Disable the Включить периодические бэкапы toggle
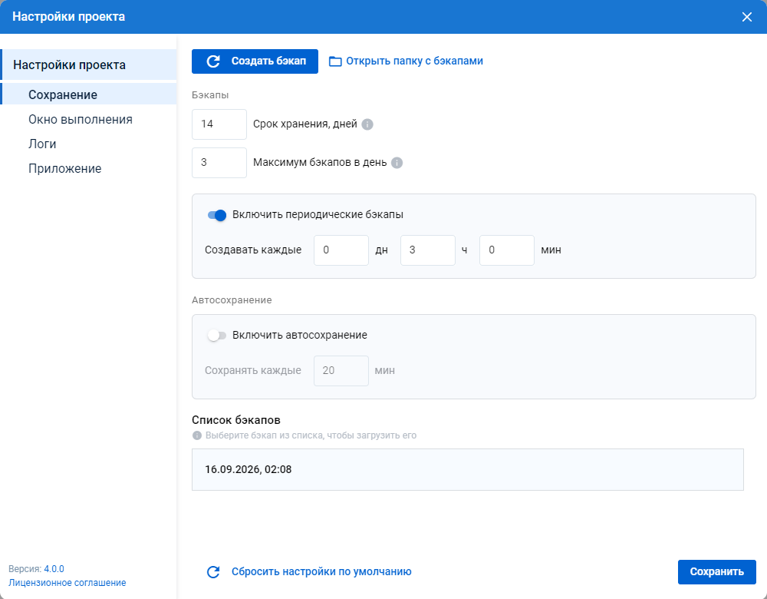767x599 pixels. tap(217, 215)
